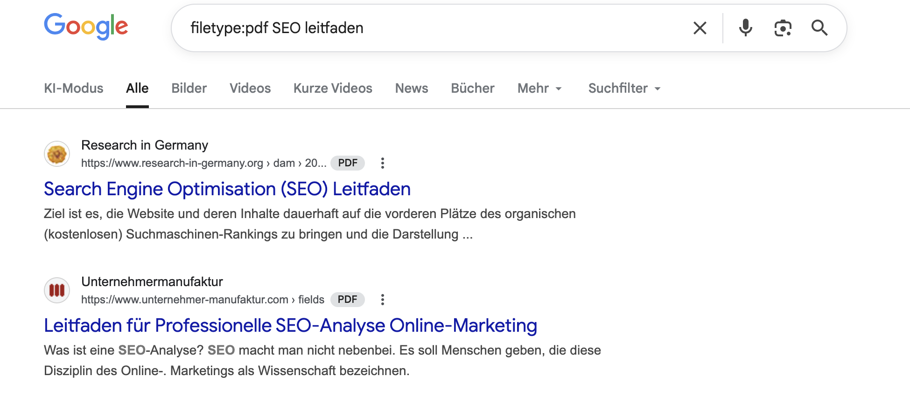Click the PDF badge on Unternehmermanufaktur result
The height and width of the screenshot is (397, 910).
pyautogui.click(x=348, y=300)
